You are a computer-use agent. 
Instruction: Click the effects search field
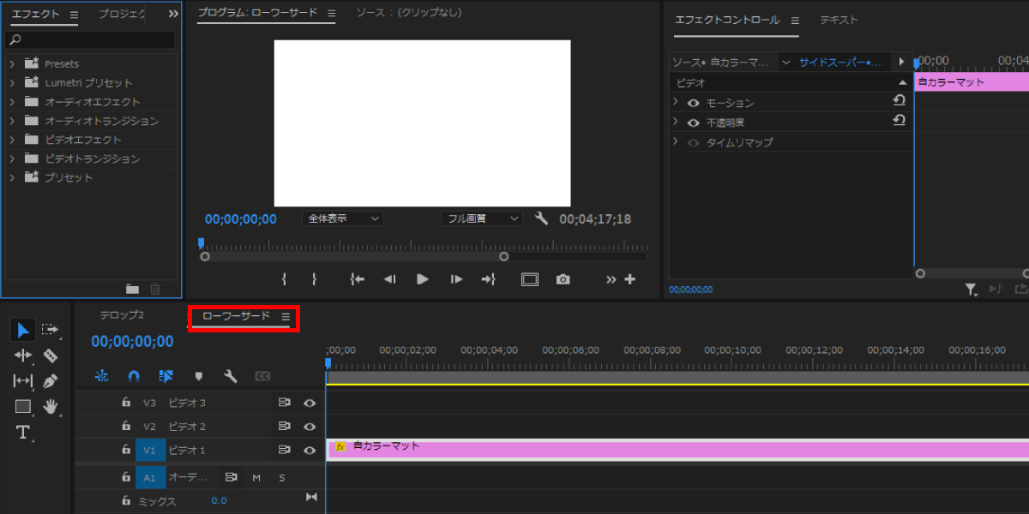[x=90, y=40]
